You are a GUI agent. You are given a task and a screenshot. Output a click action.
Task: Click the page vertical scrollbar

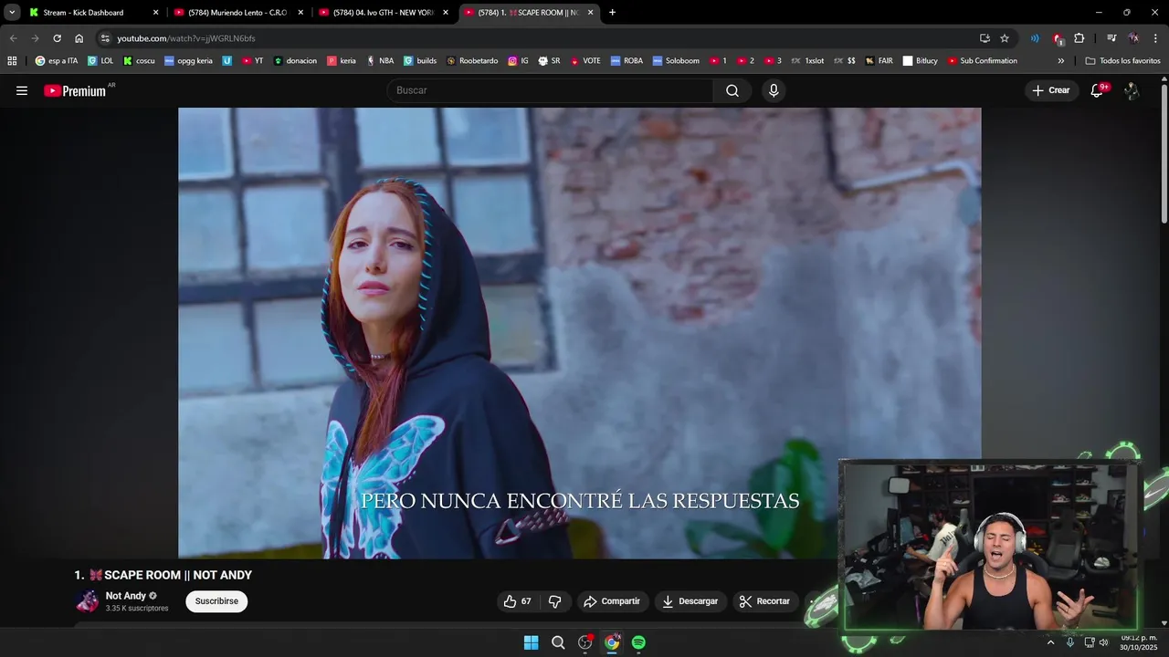pos(1164,155)
